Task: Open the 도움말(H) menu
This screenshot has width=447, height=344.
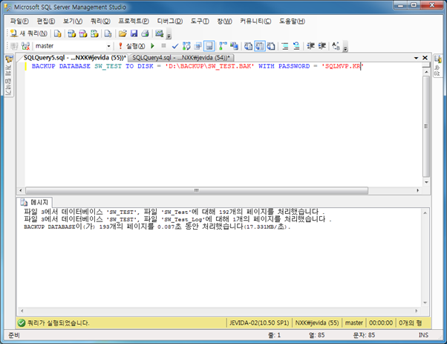Action: tap(292, 21)
